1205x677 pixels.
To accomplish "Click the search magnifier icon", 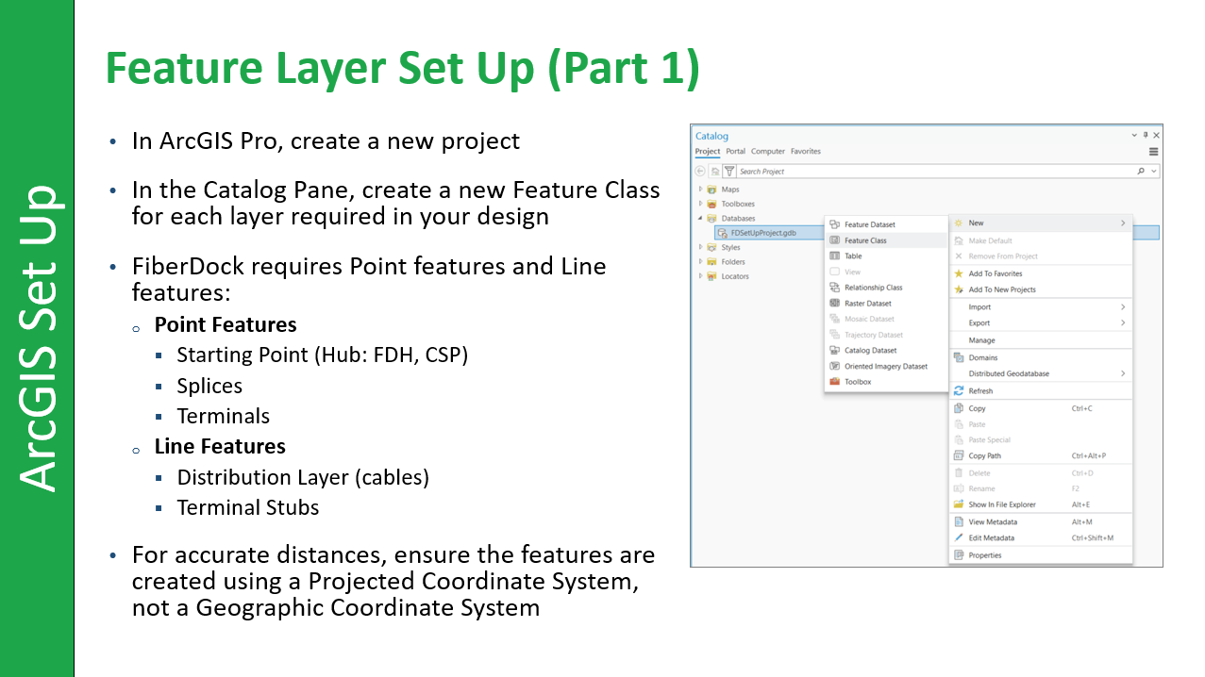I will [x=1141, y=172].
